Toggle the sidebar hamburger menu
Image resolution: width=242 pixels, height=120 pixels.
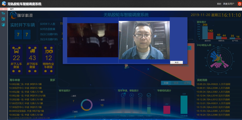coord(3,9)
